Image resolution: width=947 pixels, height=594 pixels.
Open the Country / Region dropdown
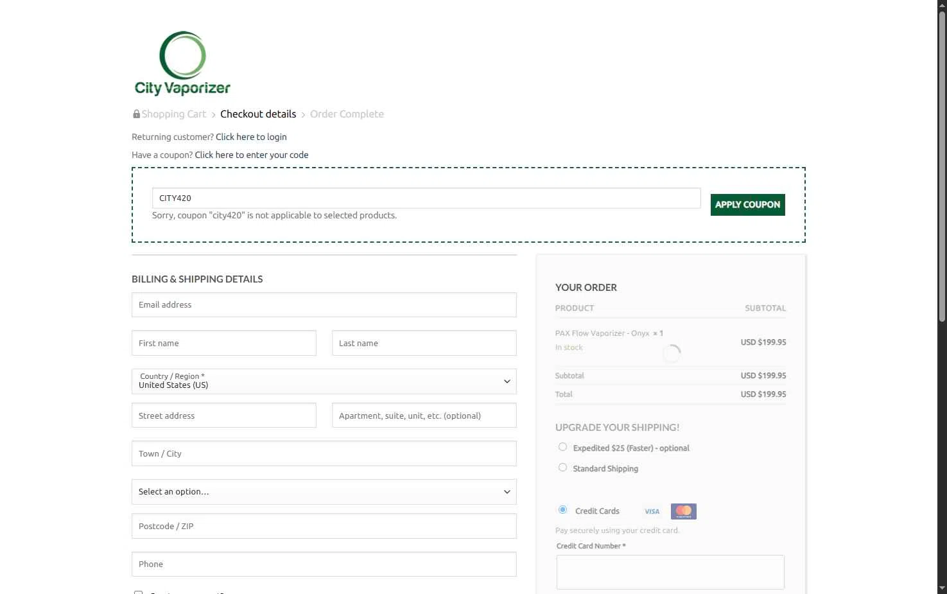[x=324, y=381]
